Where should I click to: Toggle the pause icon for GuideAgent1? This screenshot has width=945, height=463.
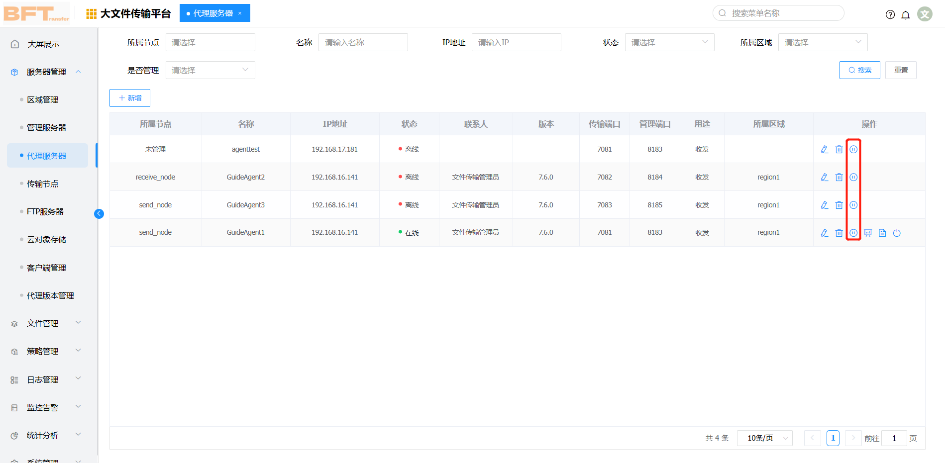(853, 233)
